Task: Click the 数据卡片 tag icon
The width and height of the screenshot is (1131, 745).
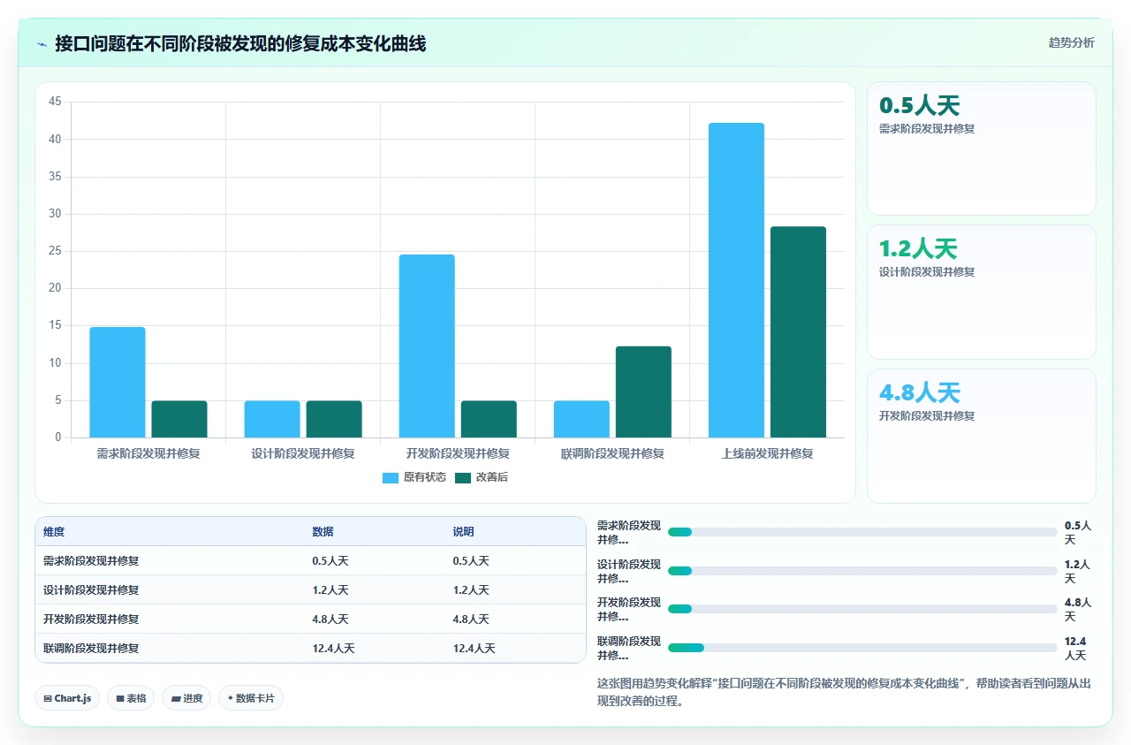Action: (230, 698)
